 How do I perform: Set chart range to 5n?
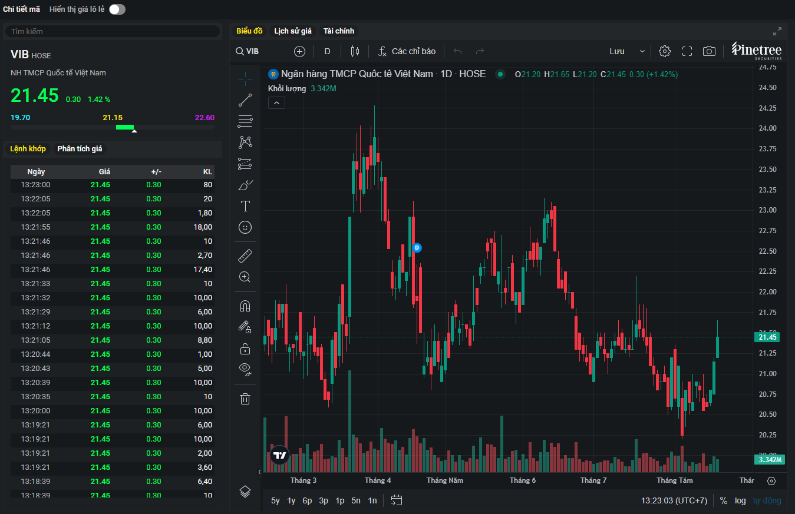[356, 500]
